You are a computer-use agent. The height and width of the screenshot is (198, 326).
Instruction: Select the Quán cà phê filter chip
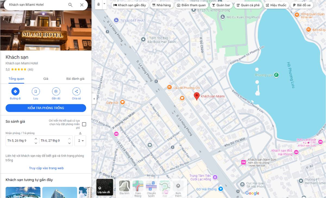(x=248, y=5)
